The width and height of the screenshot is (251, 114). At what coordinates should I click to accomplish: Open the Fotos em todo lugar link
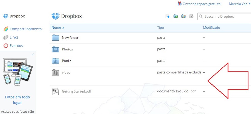(x=17, y=100)
